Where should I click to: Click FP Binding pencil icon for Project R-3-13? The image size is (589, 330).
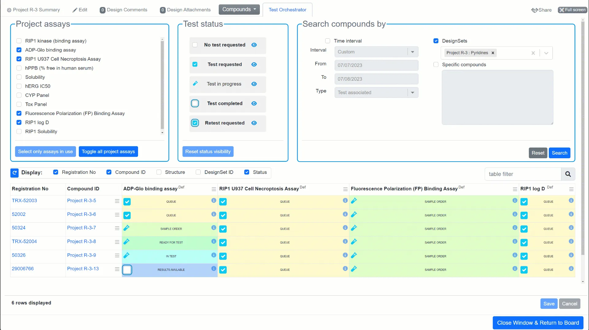[x=354, y=269]
